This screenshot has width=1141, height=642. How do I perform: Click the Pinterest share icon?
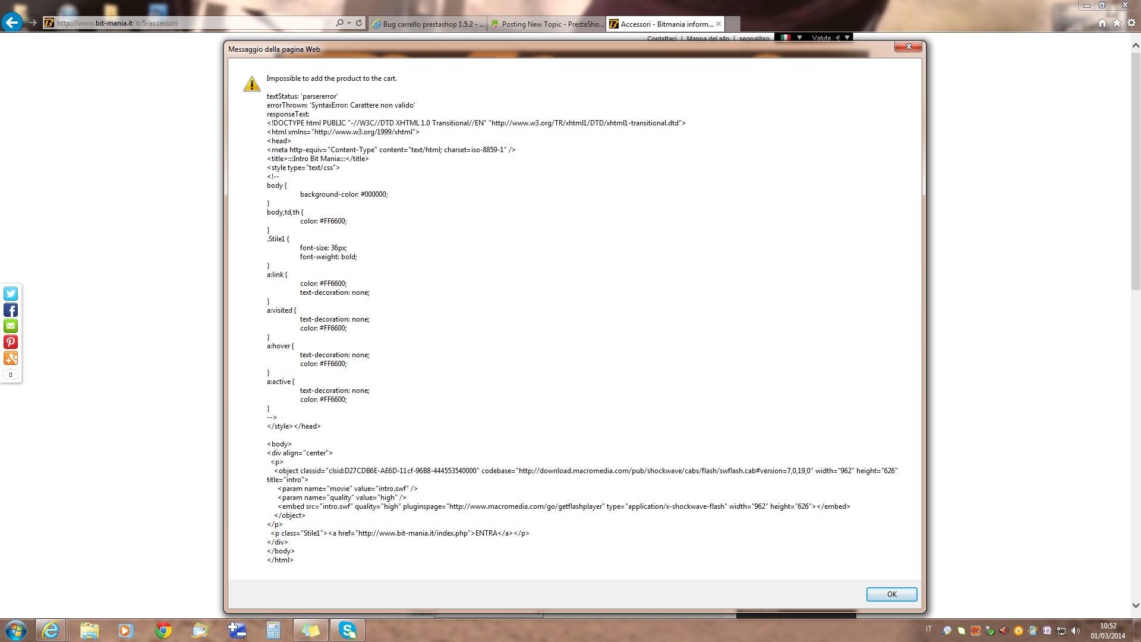[11, 342]
